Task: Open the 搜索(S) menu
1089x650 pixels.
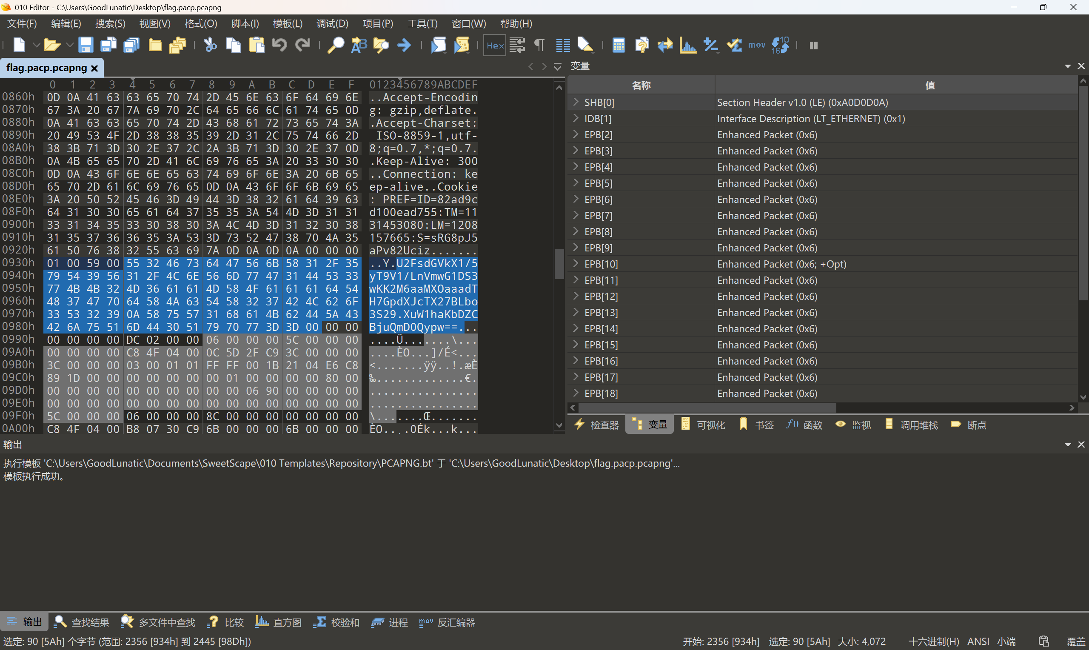Action: tap(110, 24)
